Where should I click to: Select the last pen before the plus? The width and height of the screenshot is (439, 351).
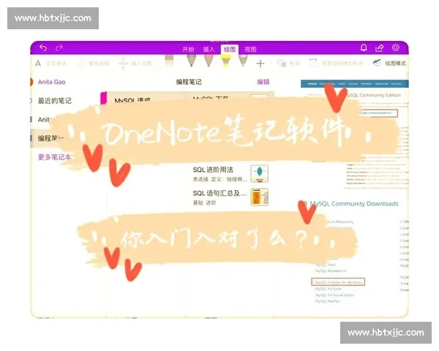[x=244, y=61]
